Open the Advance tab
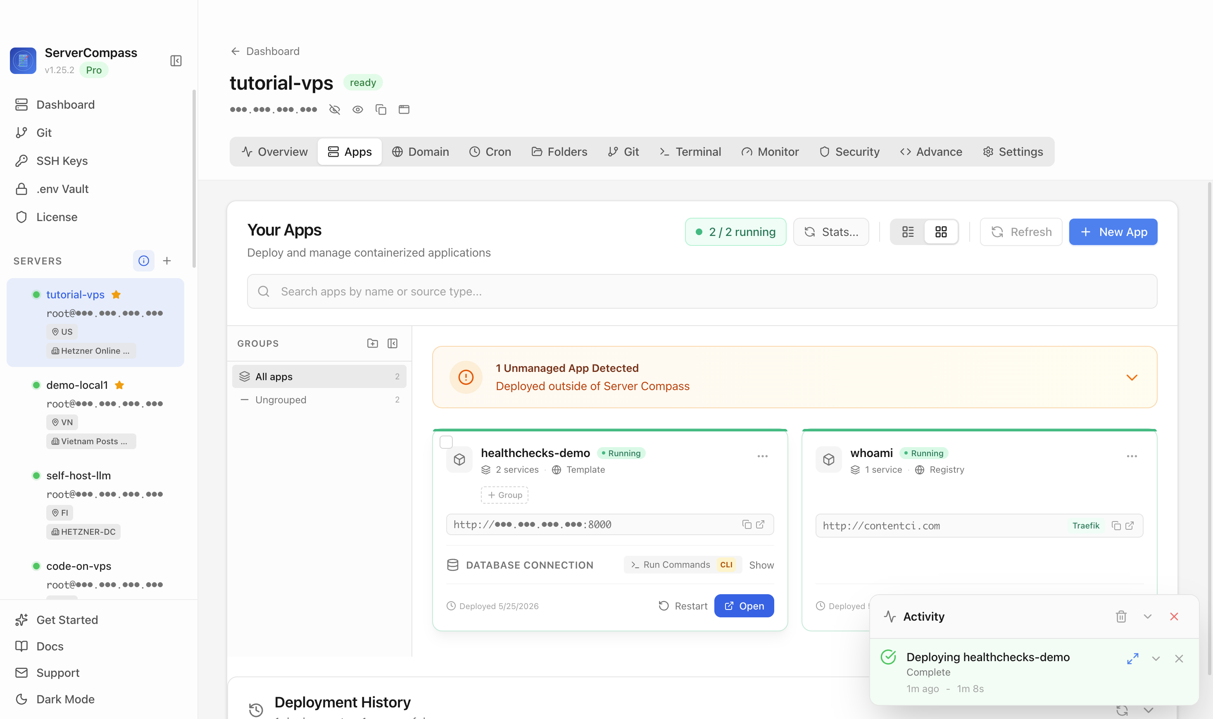 tap(931, 152)
